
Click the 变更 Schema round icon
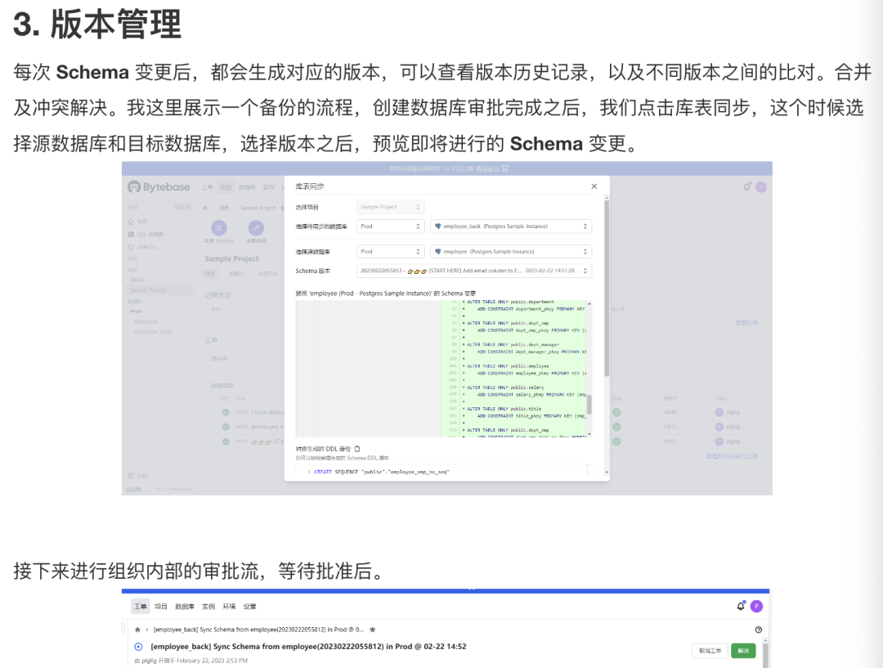pos(219,227)
